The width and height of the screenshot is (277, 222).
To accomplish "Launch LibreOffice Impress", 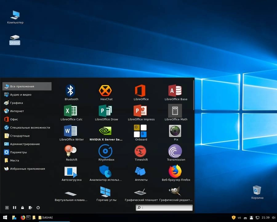I will pyautogui.click(x=141, y=113).
